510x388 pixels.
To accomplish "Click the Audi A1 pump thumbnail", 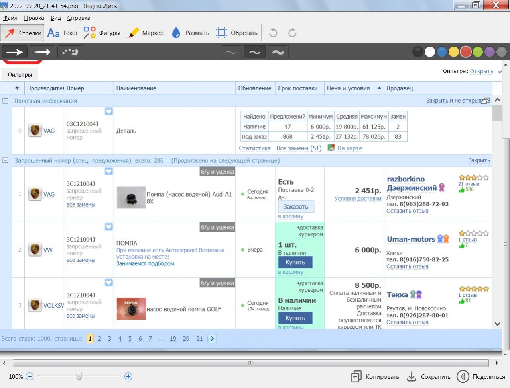I will pos(131,197).
